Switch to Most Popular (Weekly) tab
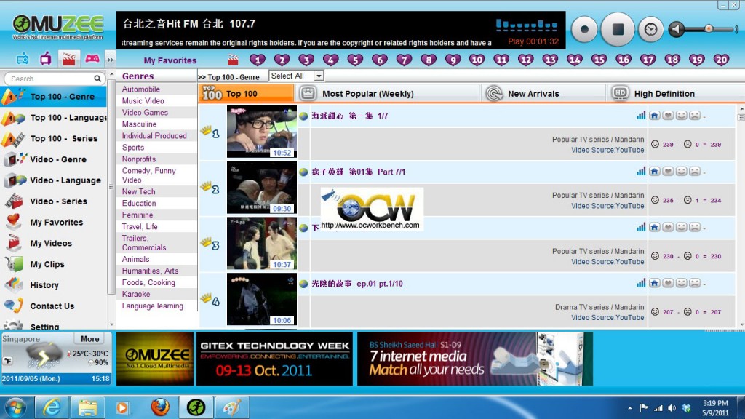Screen dimensions: 745x419 tap(387, 94)
